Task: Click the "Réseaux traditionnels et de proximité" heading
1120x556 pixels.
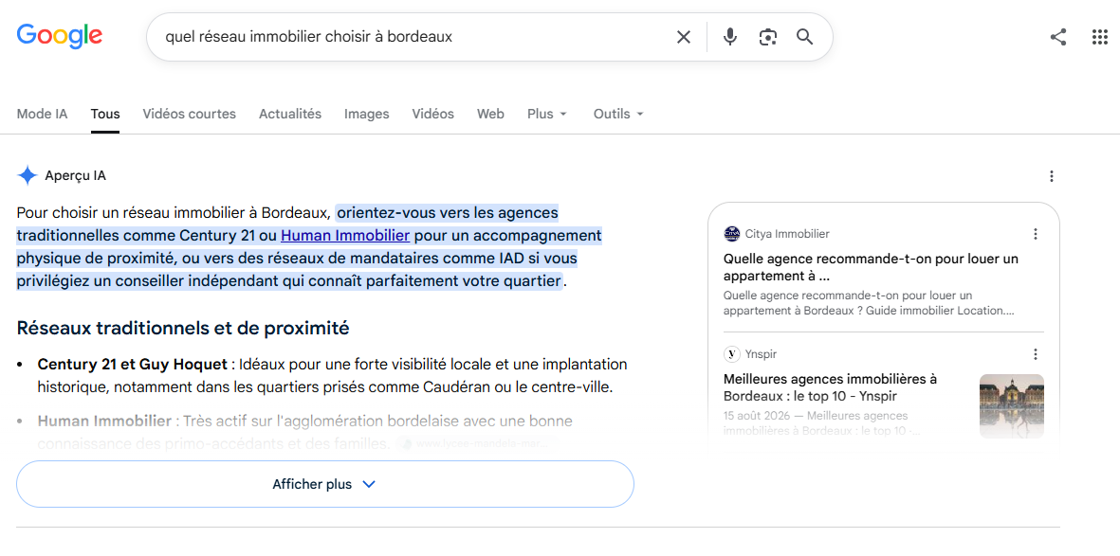Action: tap(183, 329)
